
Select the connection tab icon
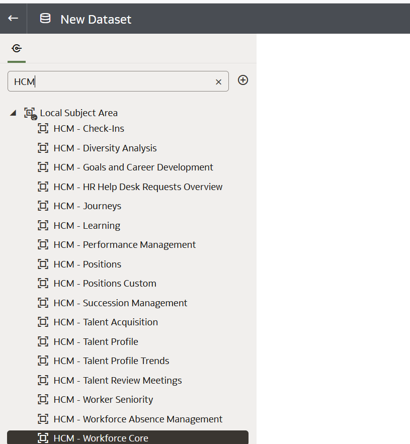(17, 48)
